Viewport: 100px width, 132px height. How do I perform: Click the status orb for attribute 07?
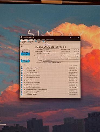(22, 77)
